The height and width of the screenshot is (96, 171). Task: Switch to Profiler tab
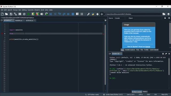pyautogui.click(x=146, y=50)
